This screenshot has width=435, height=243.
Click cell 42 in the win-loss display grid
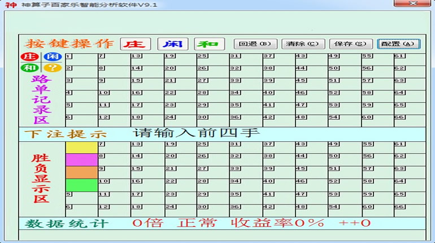[x=279, y=211]
